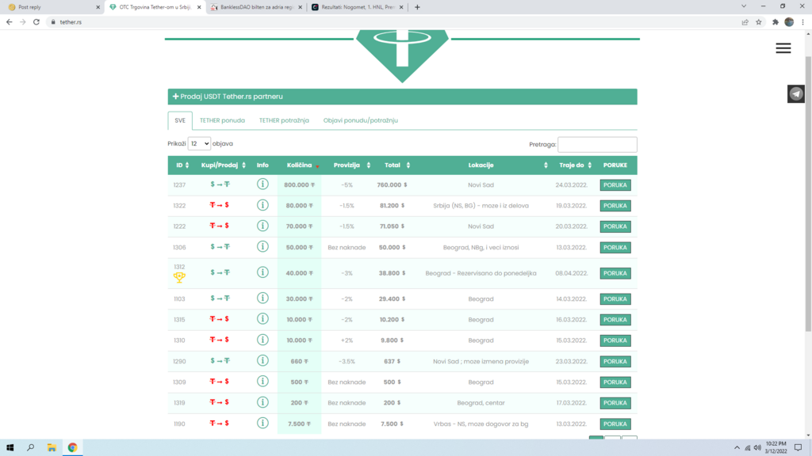The height and width of the screenshot is (456, 812).
Task: Open the Chrome extensions puzzle icon
Action: point(776,21)
